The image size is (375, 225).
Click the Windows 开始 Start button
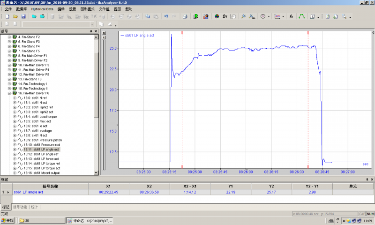[x=7, y=220]
